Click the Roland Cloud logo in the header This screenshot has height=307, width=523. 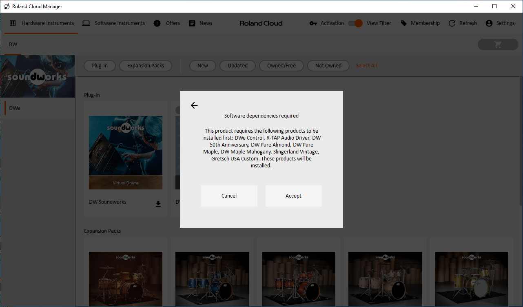(x=261, y=23)
